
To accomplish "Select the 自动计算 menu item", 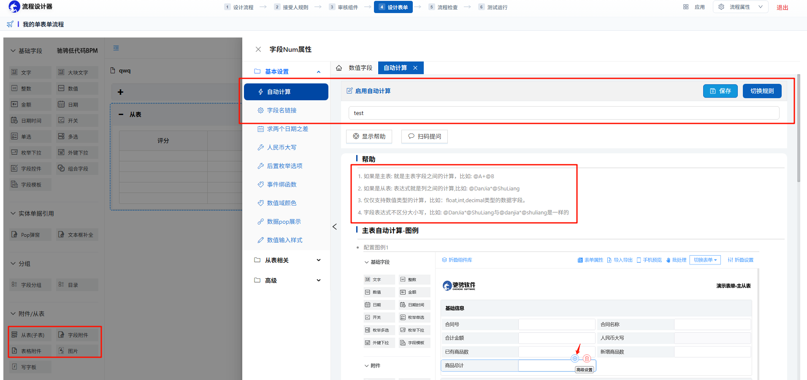I will (286, 92).
